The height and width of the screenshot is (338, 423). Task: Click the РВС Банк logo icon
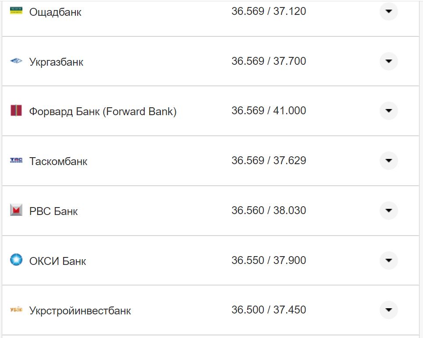[16, 211]
